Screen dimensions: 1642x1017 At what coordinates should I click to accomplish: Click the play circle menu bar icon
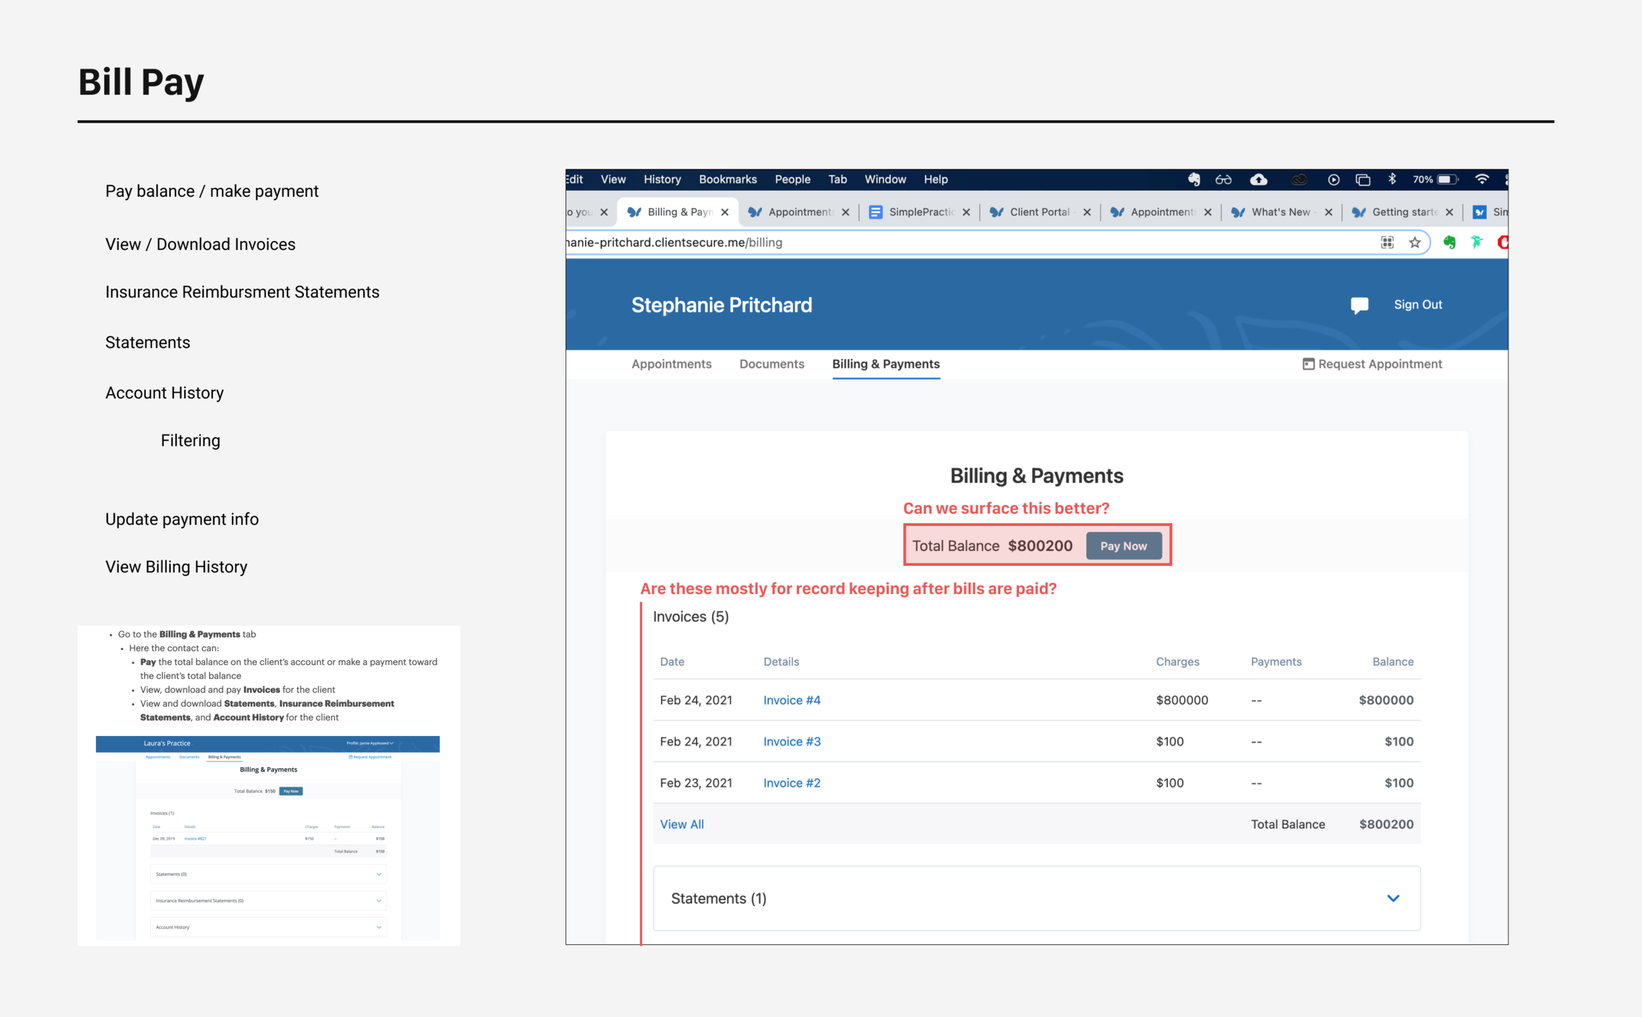click(x=1333, y=179)
